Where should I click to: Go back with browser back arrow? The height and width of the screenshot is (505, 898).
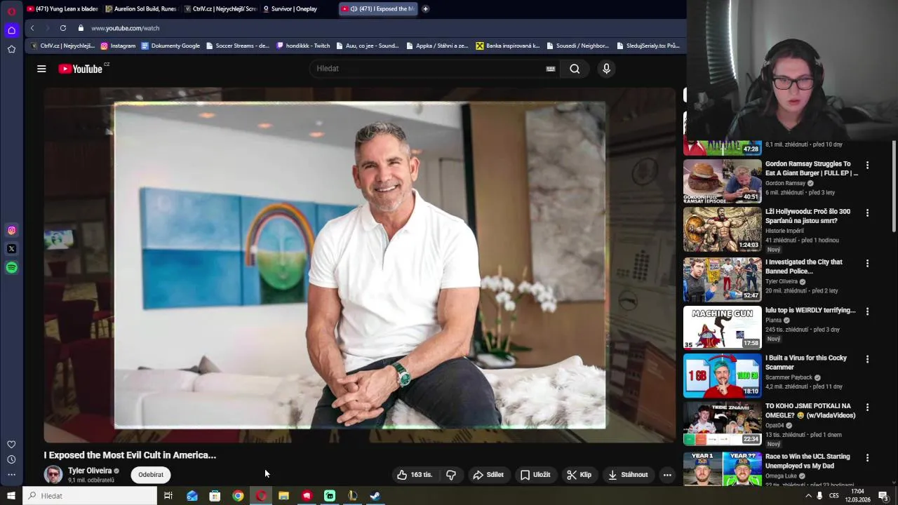(x=32, y=28)
